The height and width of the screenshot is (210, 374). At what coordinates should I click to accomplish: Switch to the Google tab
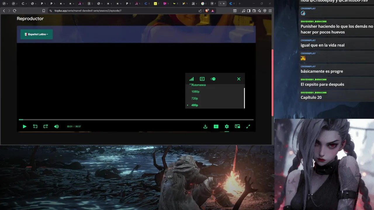point(203,3)
